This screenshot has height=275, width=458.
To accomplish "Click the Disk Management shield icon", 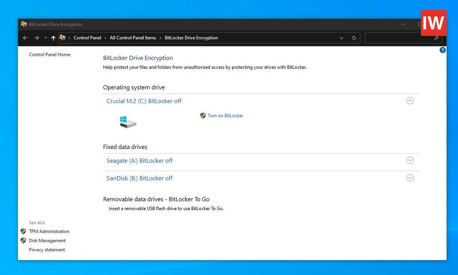I will click(23, 240).
